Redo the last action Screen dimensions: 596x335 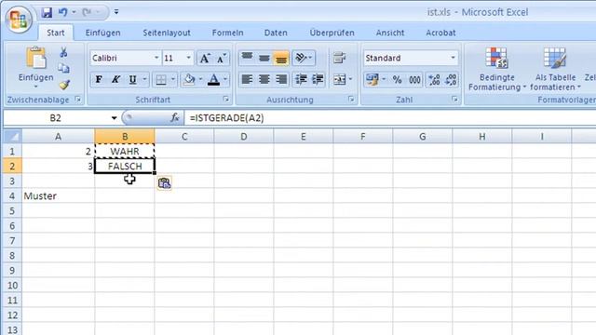[87, 12]
